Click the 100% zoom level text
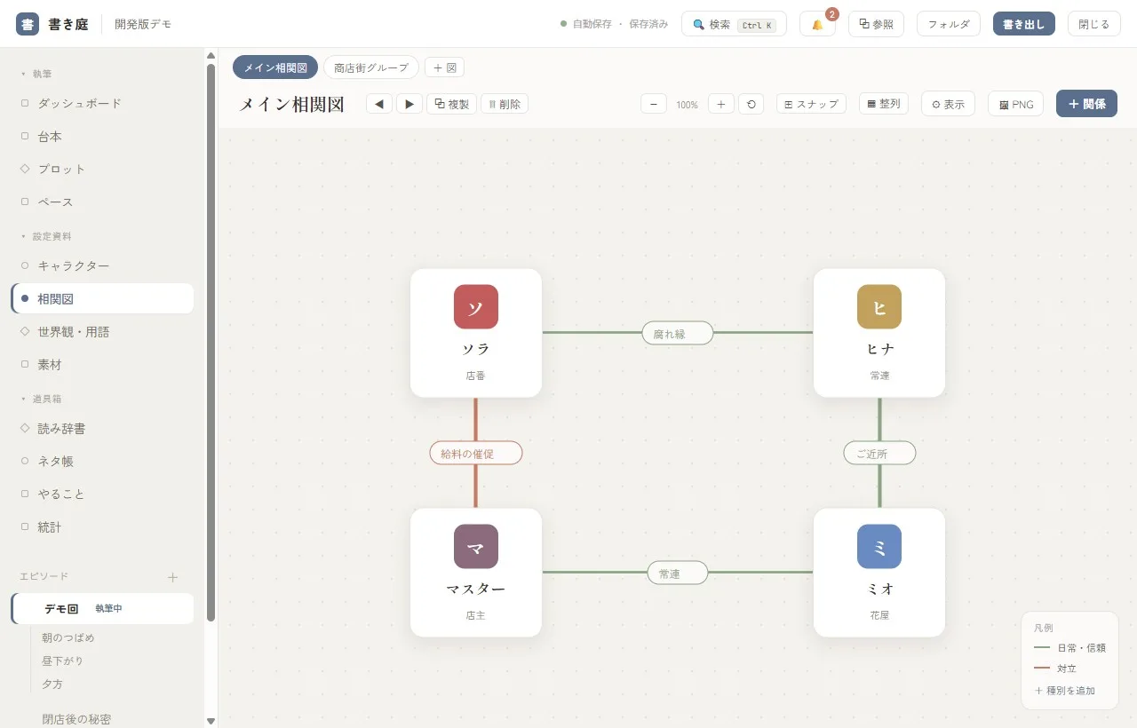The image size is (1137, 728). click(687, 105)
